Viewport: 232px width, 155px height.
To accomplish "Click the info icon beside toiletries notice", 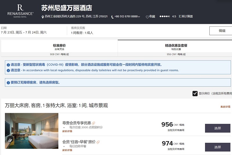I will (8, 70).
